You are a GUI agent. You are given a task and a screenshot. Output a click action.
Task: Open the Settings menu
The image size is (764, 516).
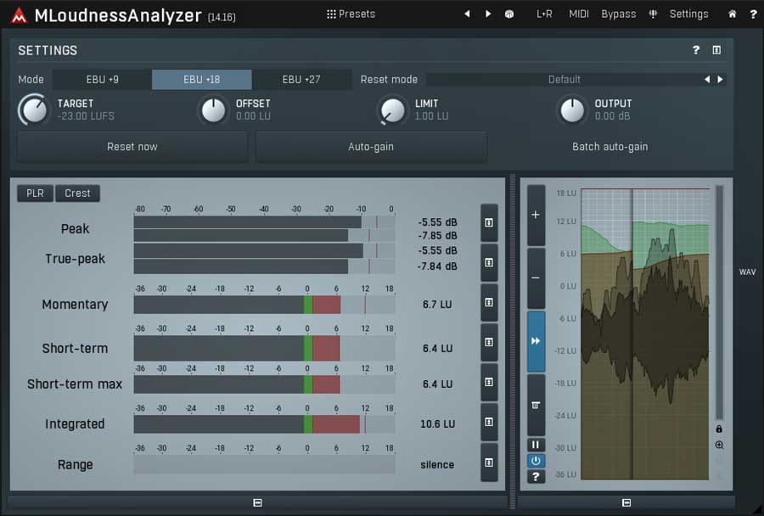click(x=688, y=14)
